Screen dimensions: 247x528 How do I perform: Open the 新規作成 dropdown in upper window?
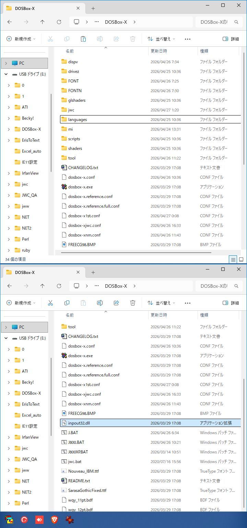21,39
